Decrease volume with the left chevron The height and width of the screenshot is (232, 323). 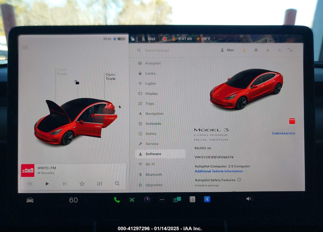click(x=238, y=199)
